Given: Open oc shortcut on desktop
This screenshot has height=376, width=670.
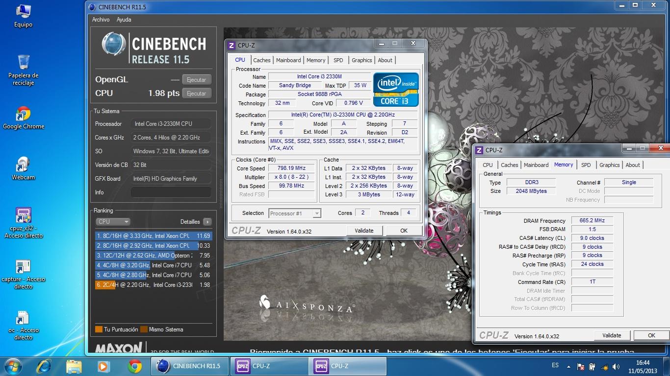Looking at the screenshot, I should pyautogui.click(x=23, y=325).
